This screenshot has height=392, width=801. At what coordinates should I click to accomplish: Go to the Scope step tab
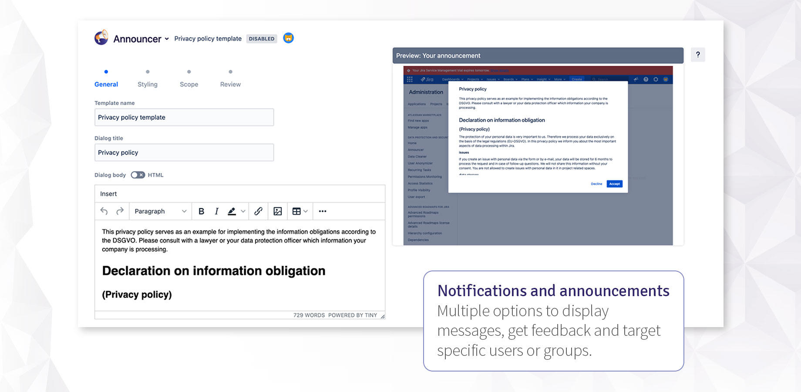point(189,84)
